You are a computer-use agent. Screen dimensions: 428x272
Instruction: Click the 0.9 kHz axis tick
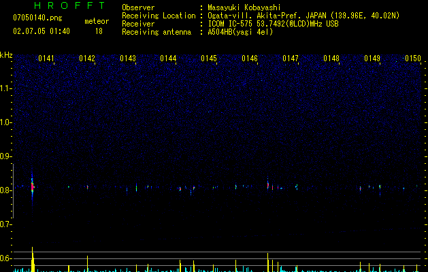[x=5, y=156]
